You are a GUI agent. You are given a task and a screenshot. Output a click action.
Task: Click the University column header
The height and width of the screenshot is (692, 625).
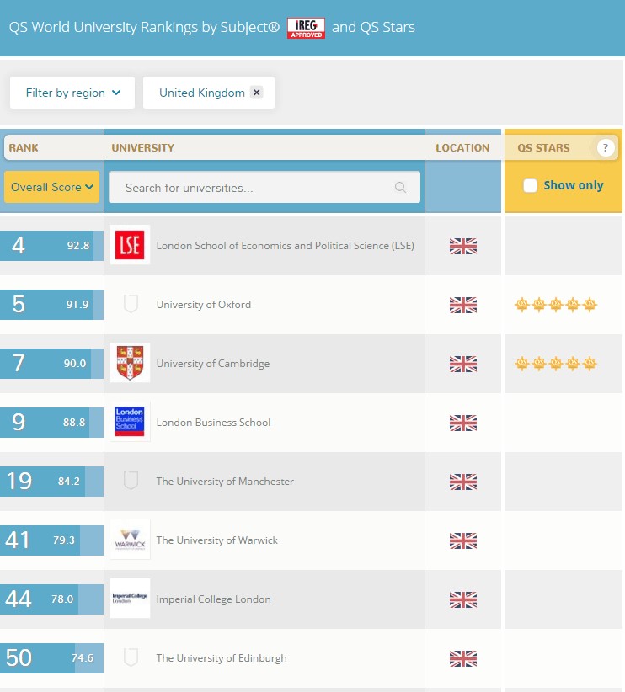tap(142, 147)
